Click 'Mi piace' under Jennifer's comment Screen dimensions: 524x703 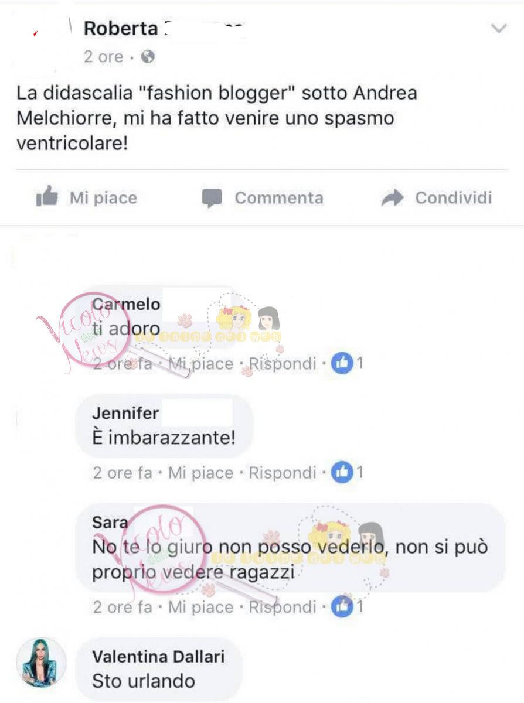coord(200,473)
